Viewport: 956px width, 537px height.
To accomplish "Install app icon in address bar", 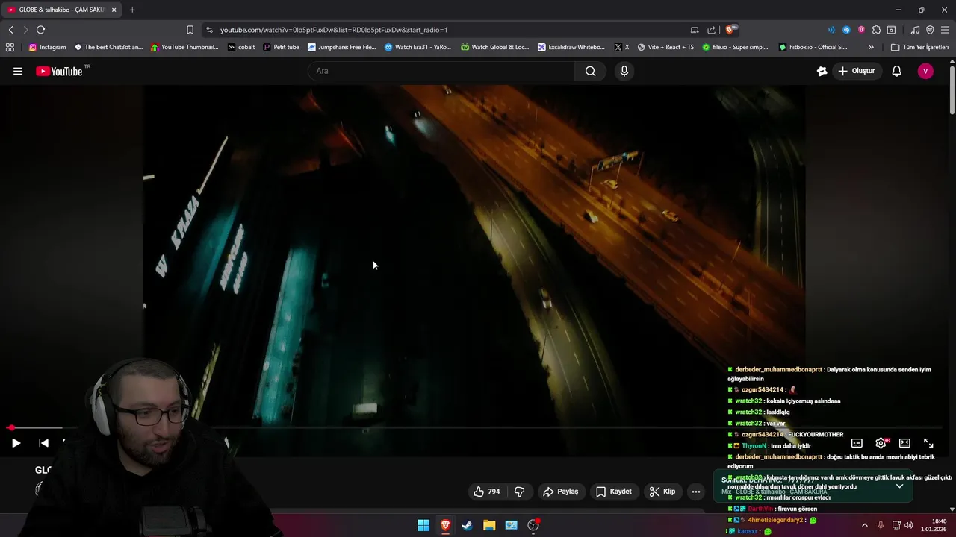I will tap(695, 30).
